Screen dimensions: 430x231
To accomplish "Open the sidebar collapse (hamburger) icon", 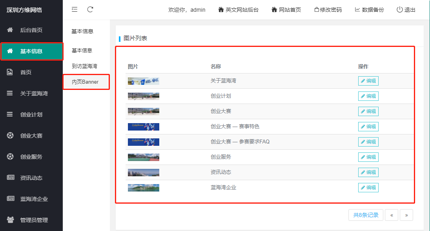I will [75, 10].
